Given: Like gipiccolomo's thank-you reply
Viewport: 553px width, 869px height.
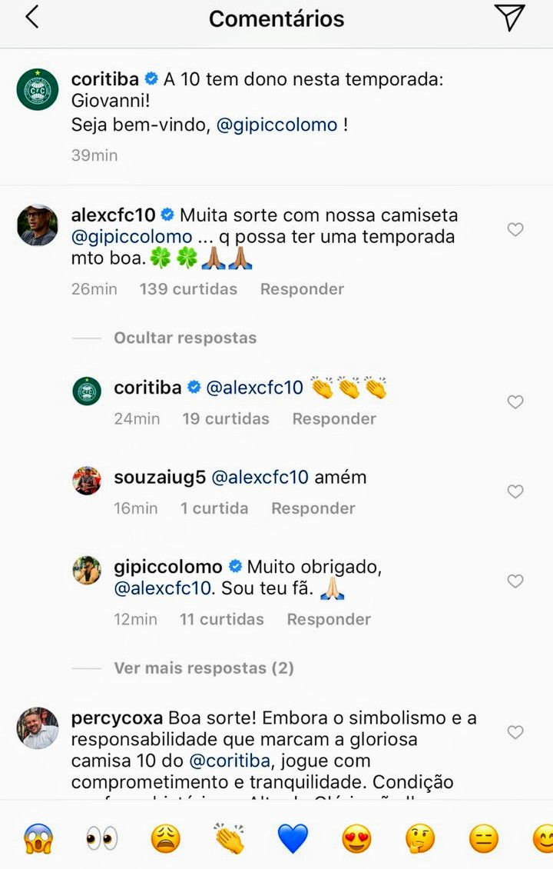Looking at the screenshot, I should [515, 581].
